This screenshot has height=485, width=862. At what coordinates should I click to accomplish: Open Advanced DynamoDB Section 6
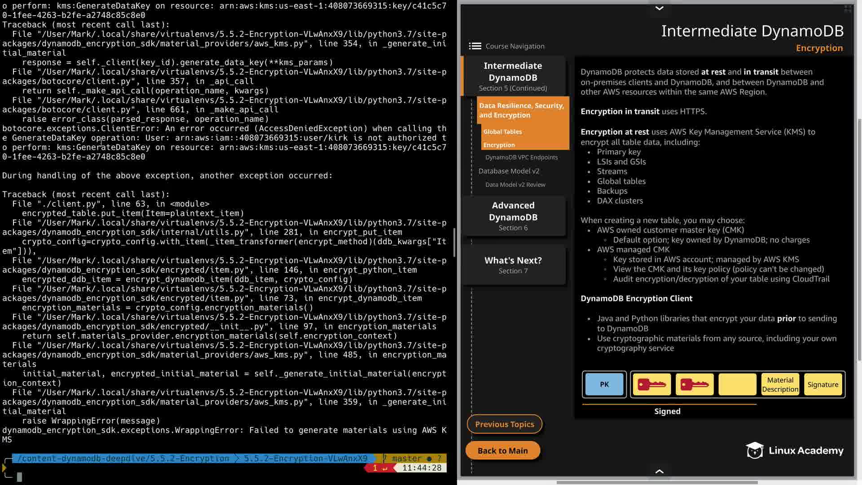[x=513, y=216]
